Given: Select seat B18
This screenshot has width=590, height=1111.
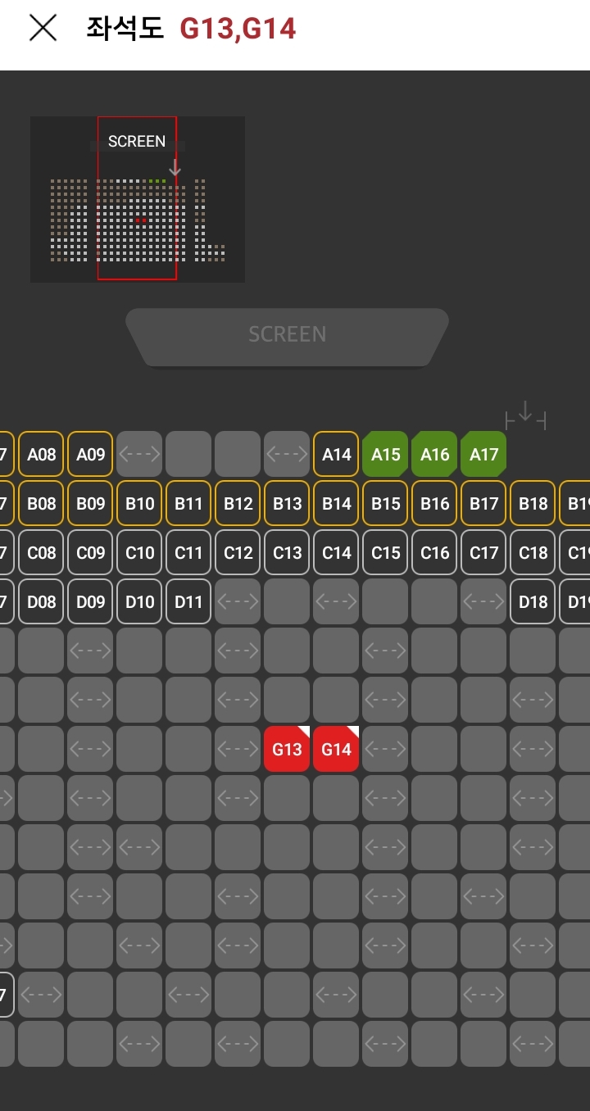Looking at the screenshot, I should (533, 503).
